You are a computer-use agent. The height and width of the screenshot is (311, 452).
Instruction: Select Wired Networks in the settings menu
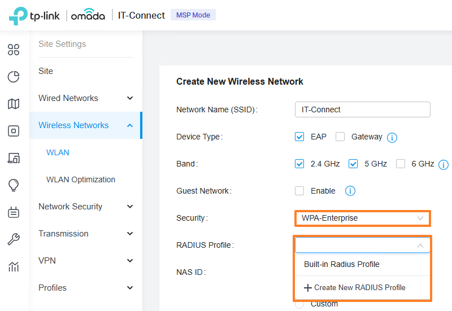click(68, 98)
